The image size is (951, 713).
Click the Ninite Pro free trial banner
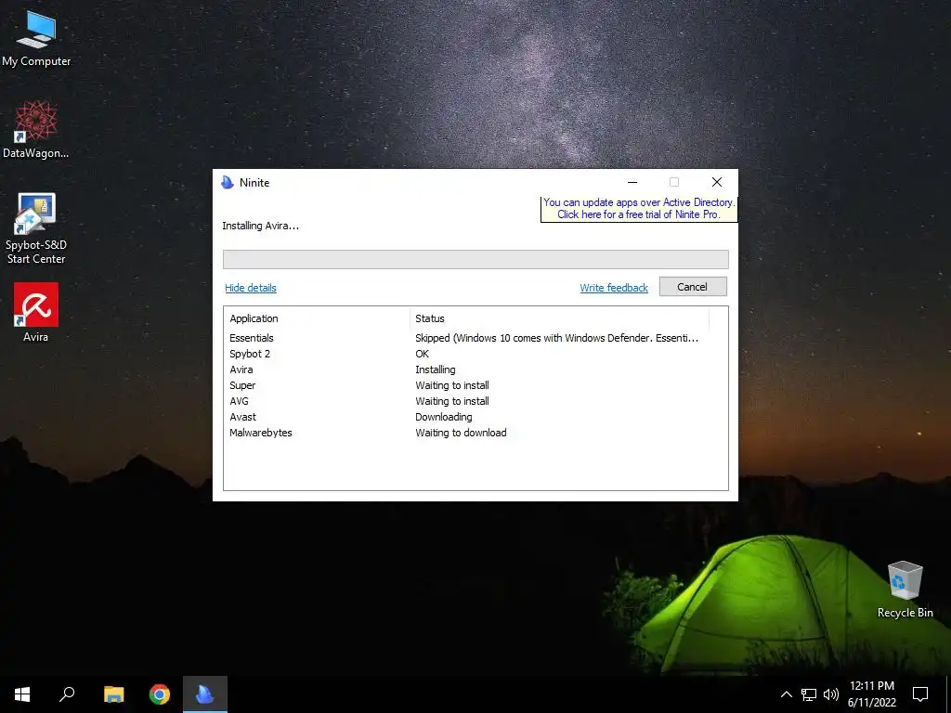639,209
